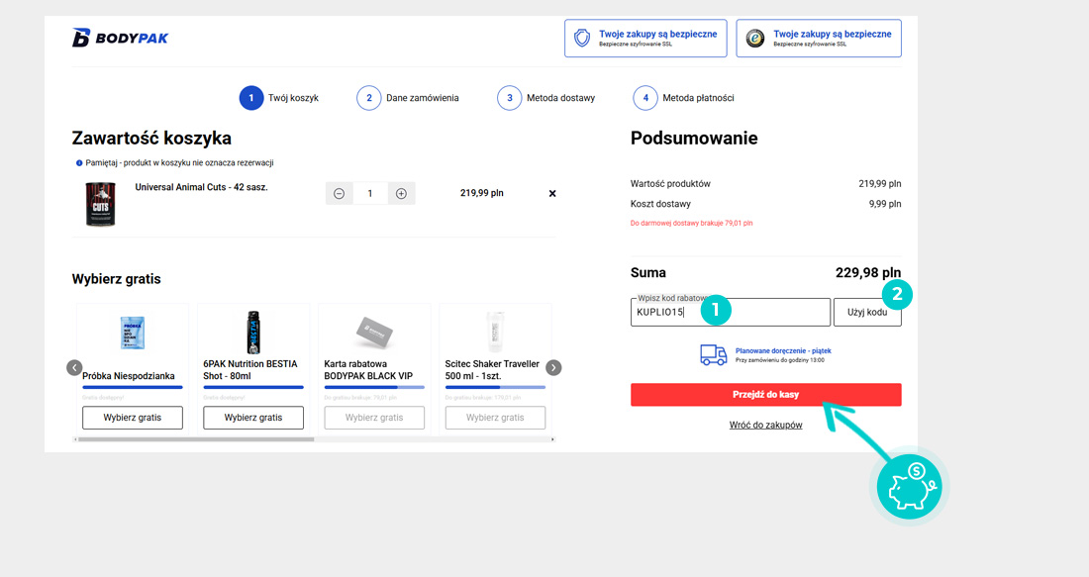The width and height of the screenshot is (1089, 577).
Task: Click the second Twoje zakupy są bezpieczne badge
Action: (x=819, y=39)
